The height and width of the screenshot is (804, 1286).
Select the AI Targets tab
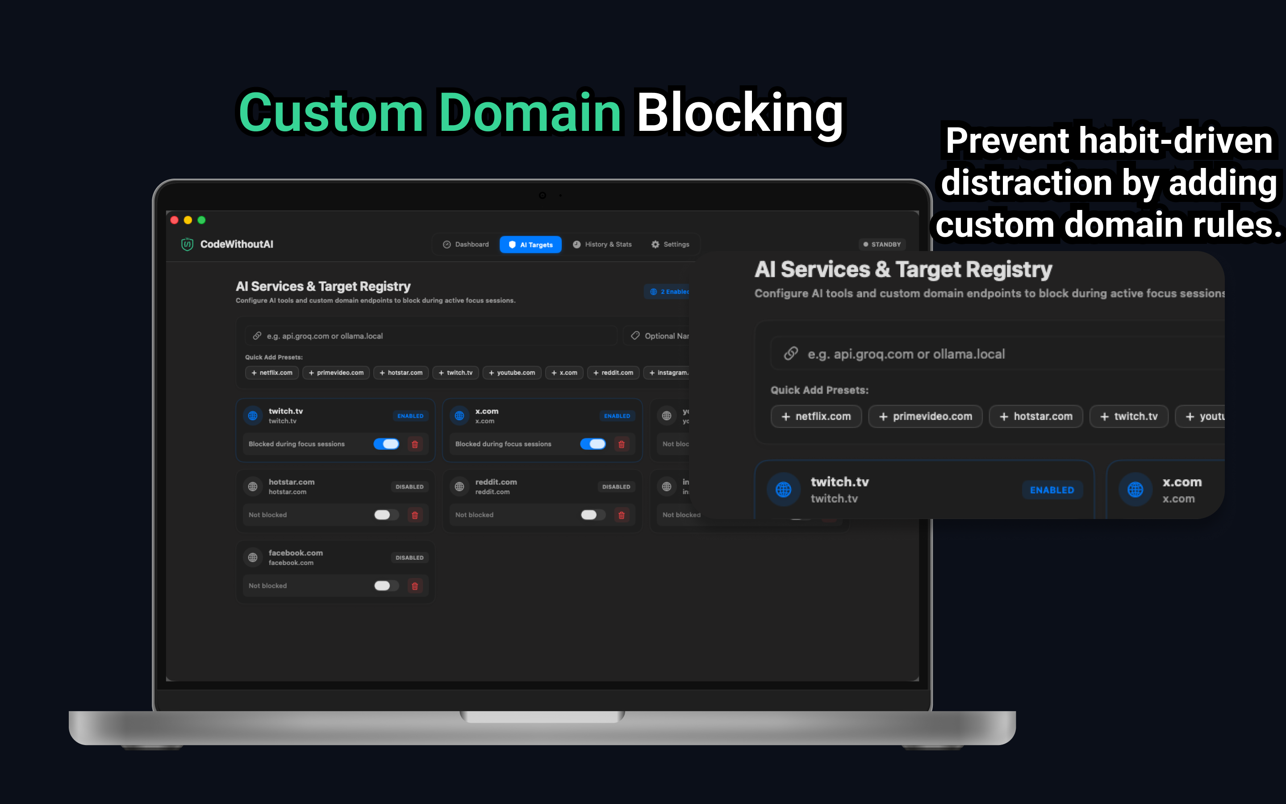tap(530, 245)
